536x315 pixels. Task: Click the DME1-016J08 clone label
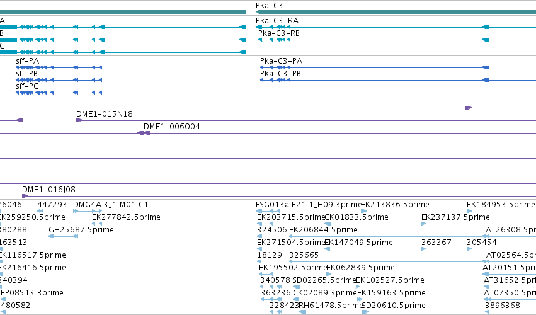(48, 190)
